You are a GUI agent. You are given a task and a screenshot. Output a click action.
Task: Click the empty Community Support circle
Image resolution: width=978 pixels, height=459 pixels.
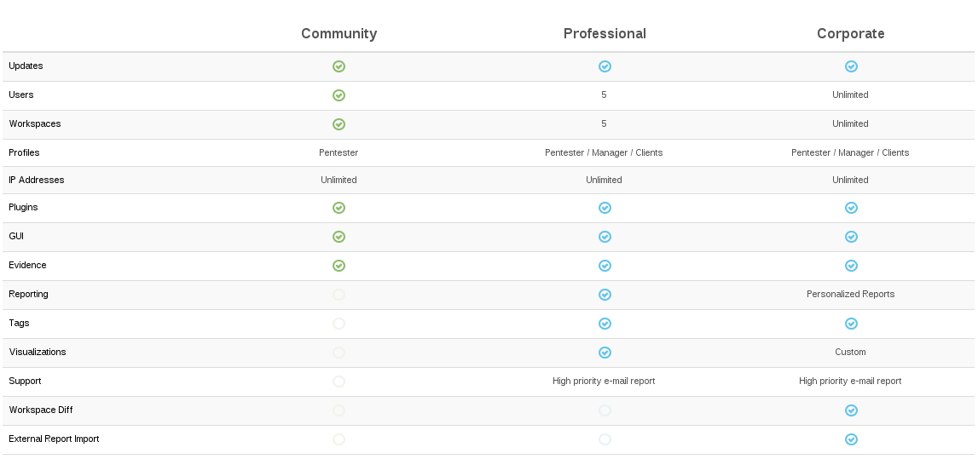tap(339, 382)
